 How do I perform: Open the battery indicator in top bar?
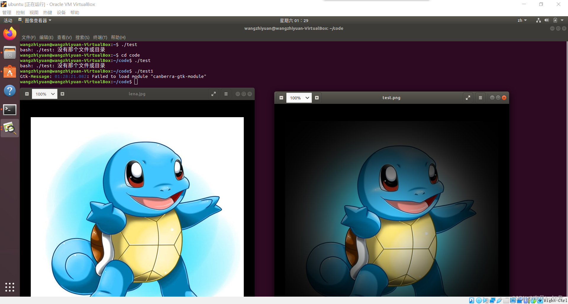point(555,20)
